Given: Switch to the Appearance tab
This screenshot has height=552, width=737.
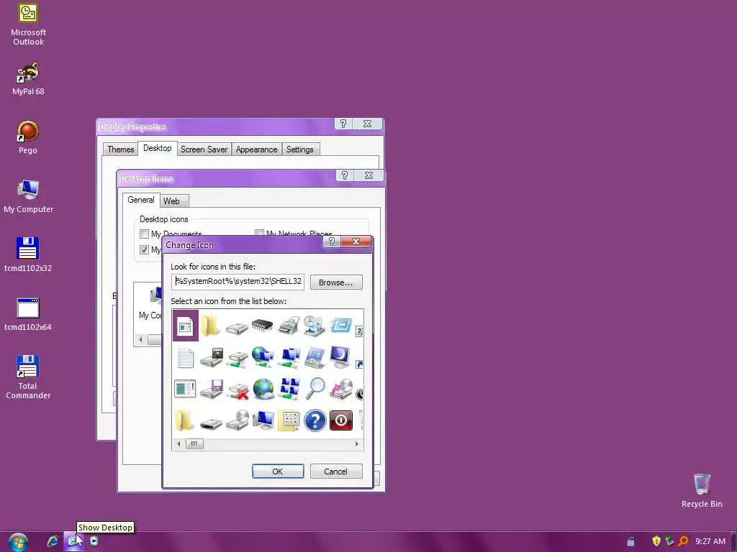Looking at the screenshot, I should point(257,149).
